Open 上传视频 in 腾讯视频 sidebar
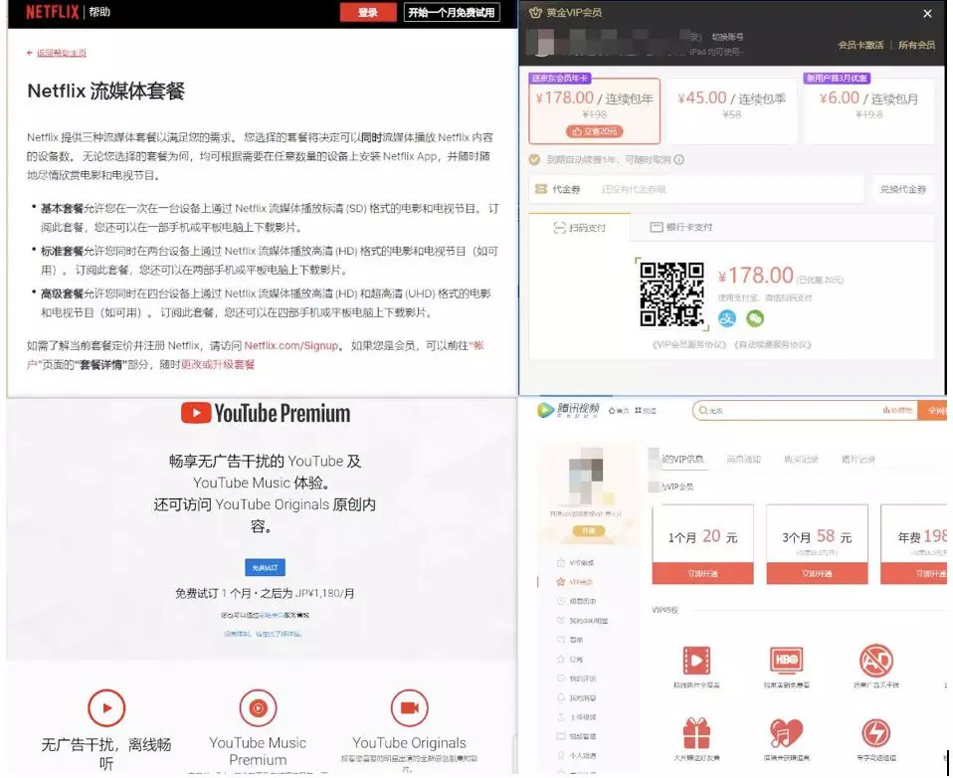Screen dimensions: 953x778 (x=576, y=717)
